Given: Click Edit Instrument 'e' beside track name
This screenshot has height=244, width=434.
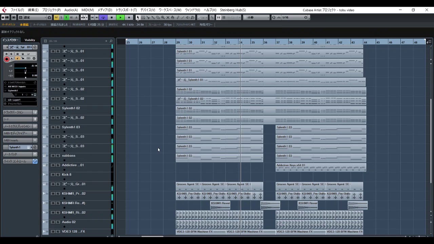Looking at the screenshot, I should click(35, 47).
